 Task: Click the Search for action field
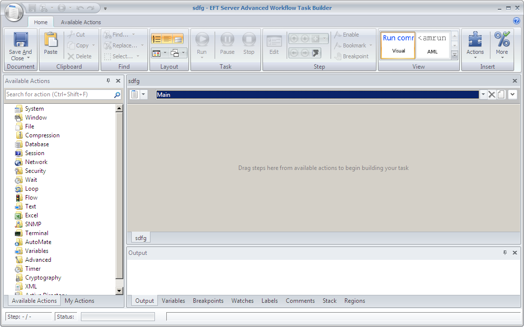[59, 94]
